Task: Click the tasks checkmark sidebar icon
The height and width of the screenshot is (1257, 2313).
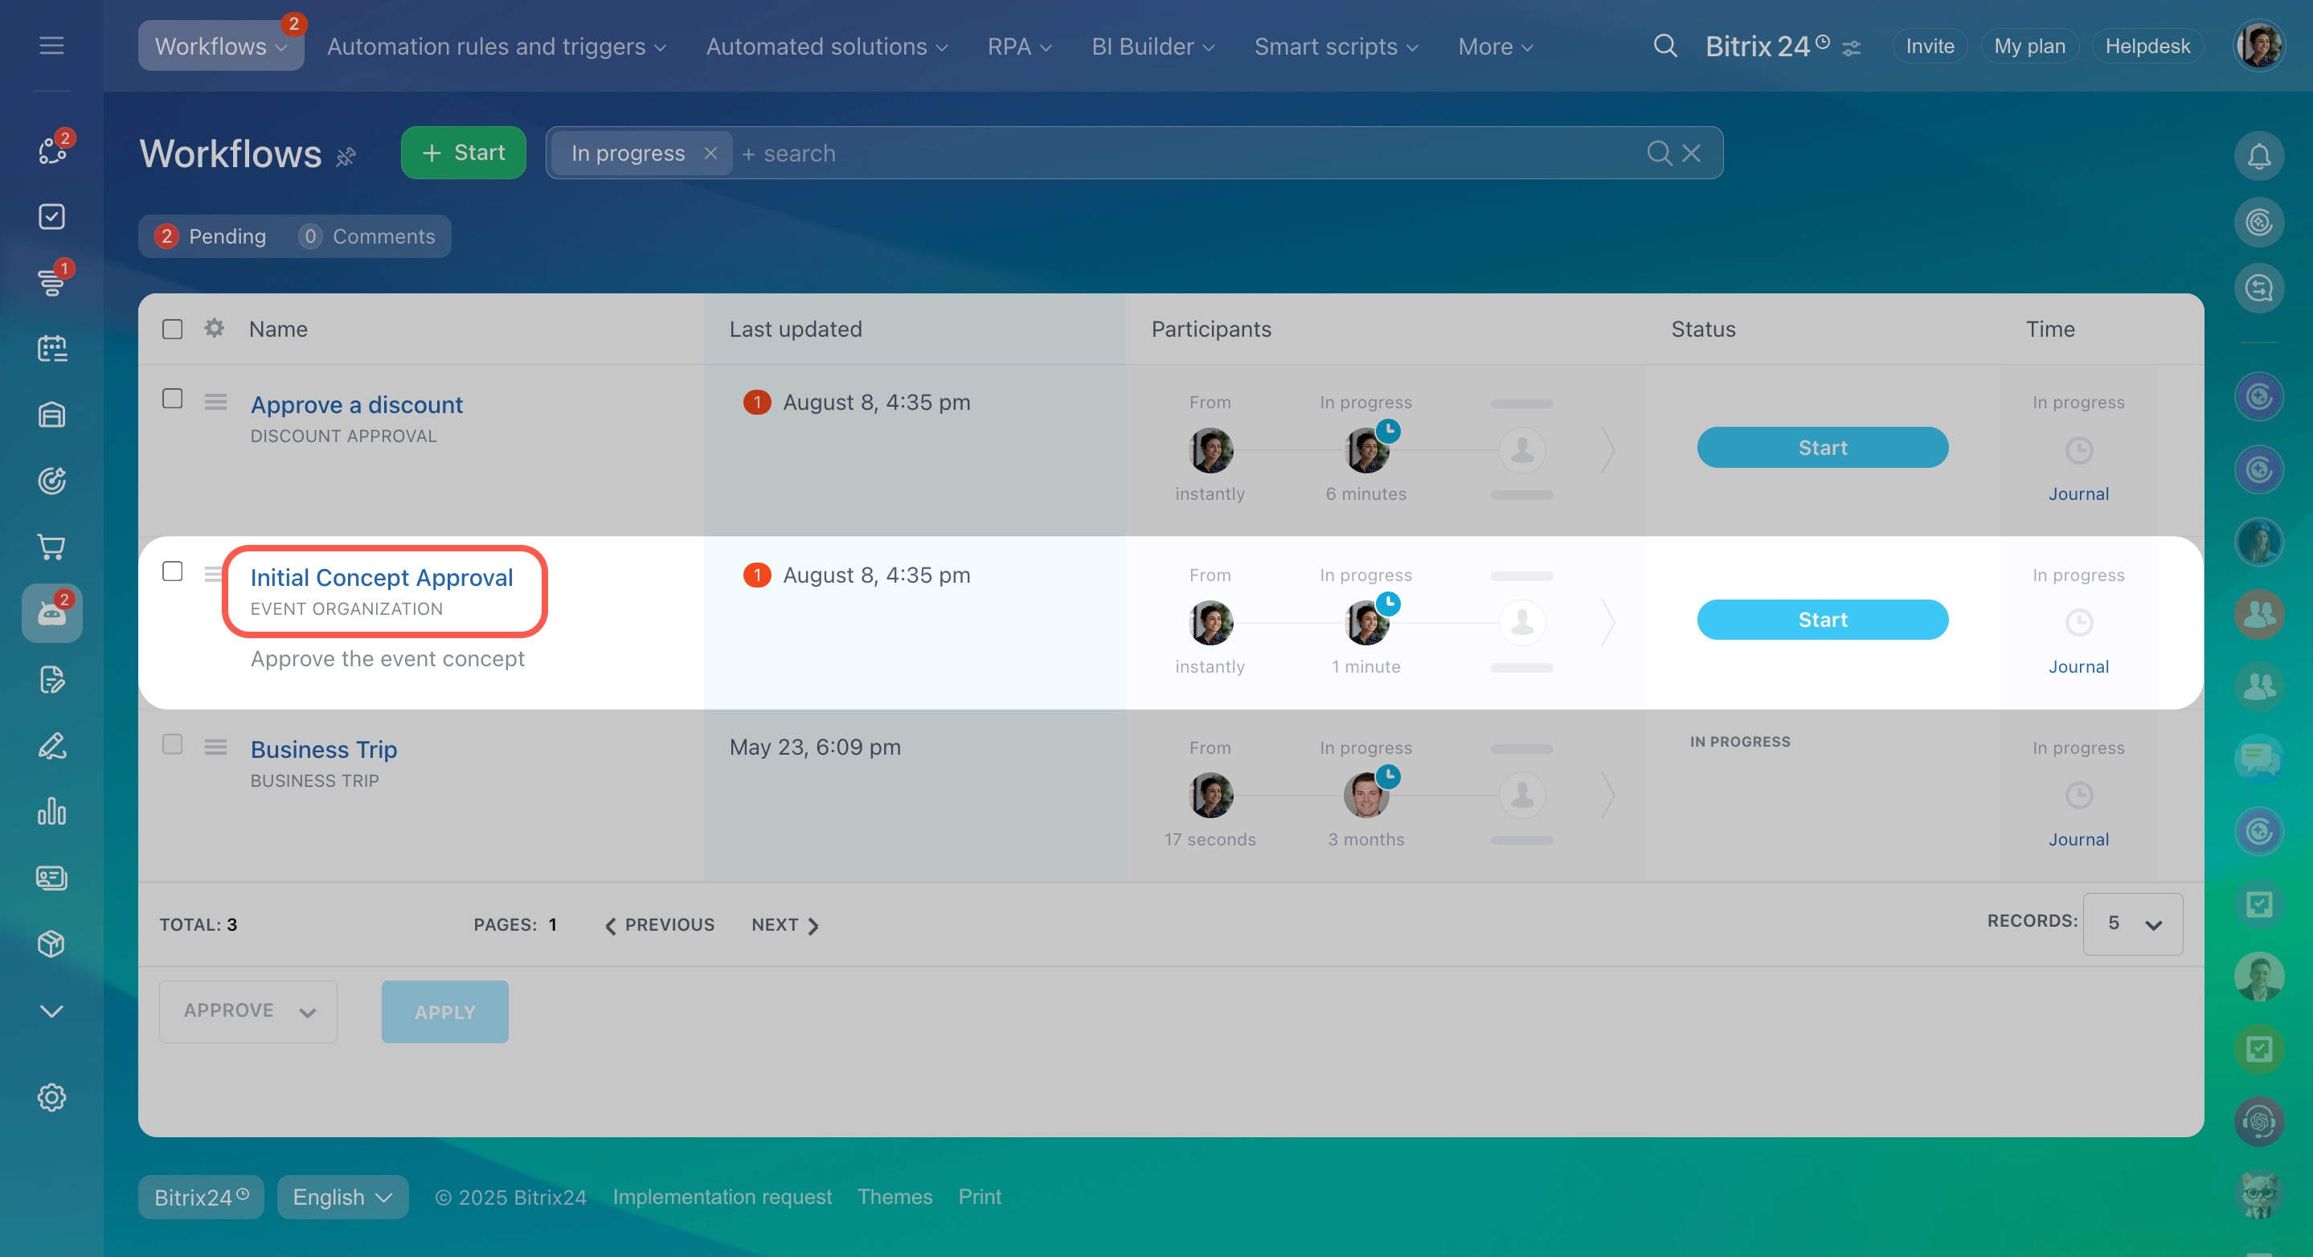Action: pyautogui.click(x=51, y=216)
